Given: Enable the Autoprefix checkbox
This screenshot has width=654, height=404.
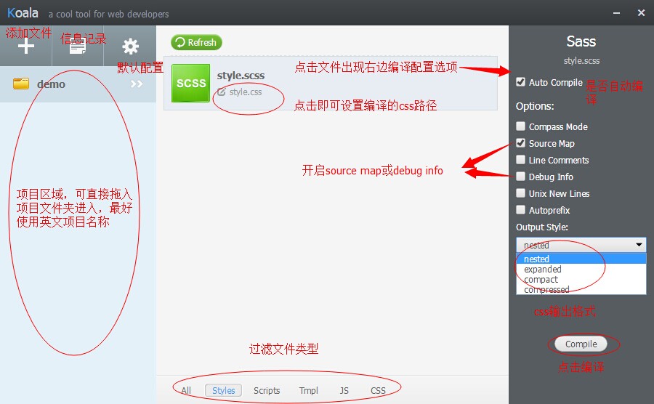Looking at the screenshot, I should [520, 209].
